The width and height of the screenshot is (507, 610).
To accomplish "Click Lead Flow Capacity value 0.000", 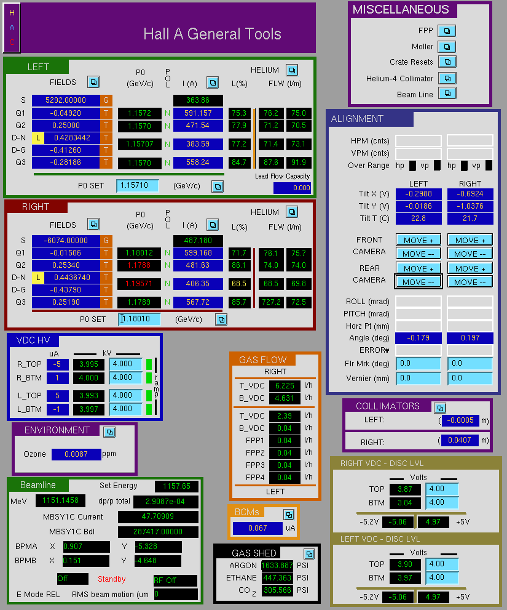I will tap(292, 188).
